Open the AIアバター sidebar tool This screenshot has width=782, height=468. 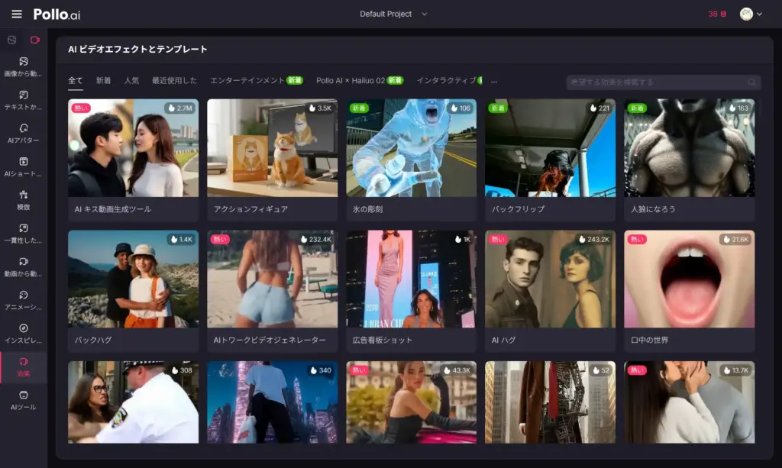(23, 133)
